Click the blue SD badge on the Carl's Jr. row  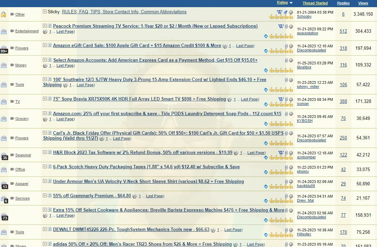[266, 143]
